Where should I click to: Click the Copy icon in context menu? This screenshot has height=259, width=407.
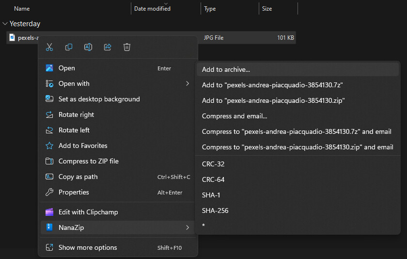coord(69,47)
